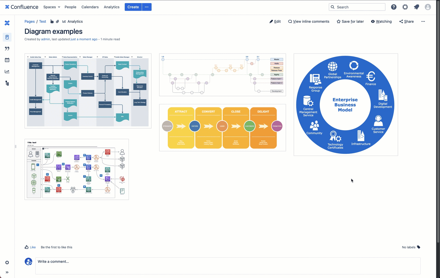440x278 pixels.
Task: Click the Edit button
Action: click(x=275, y=21)
